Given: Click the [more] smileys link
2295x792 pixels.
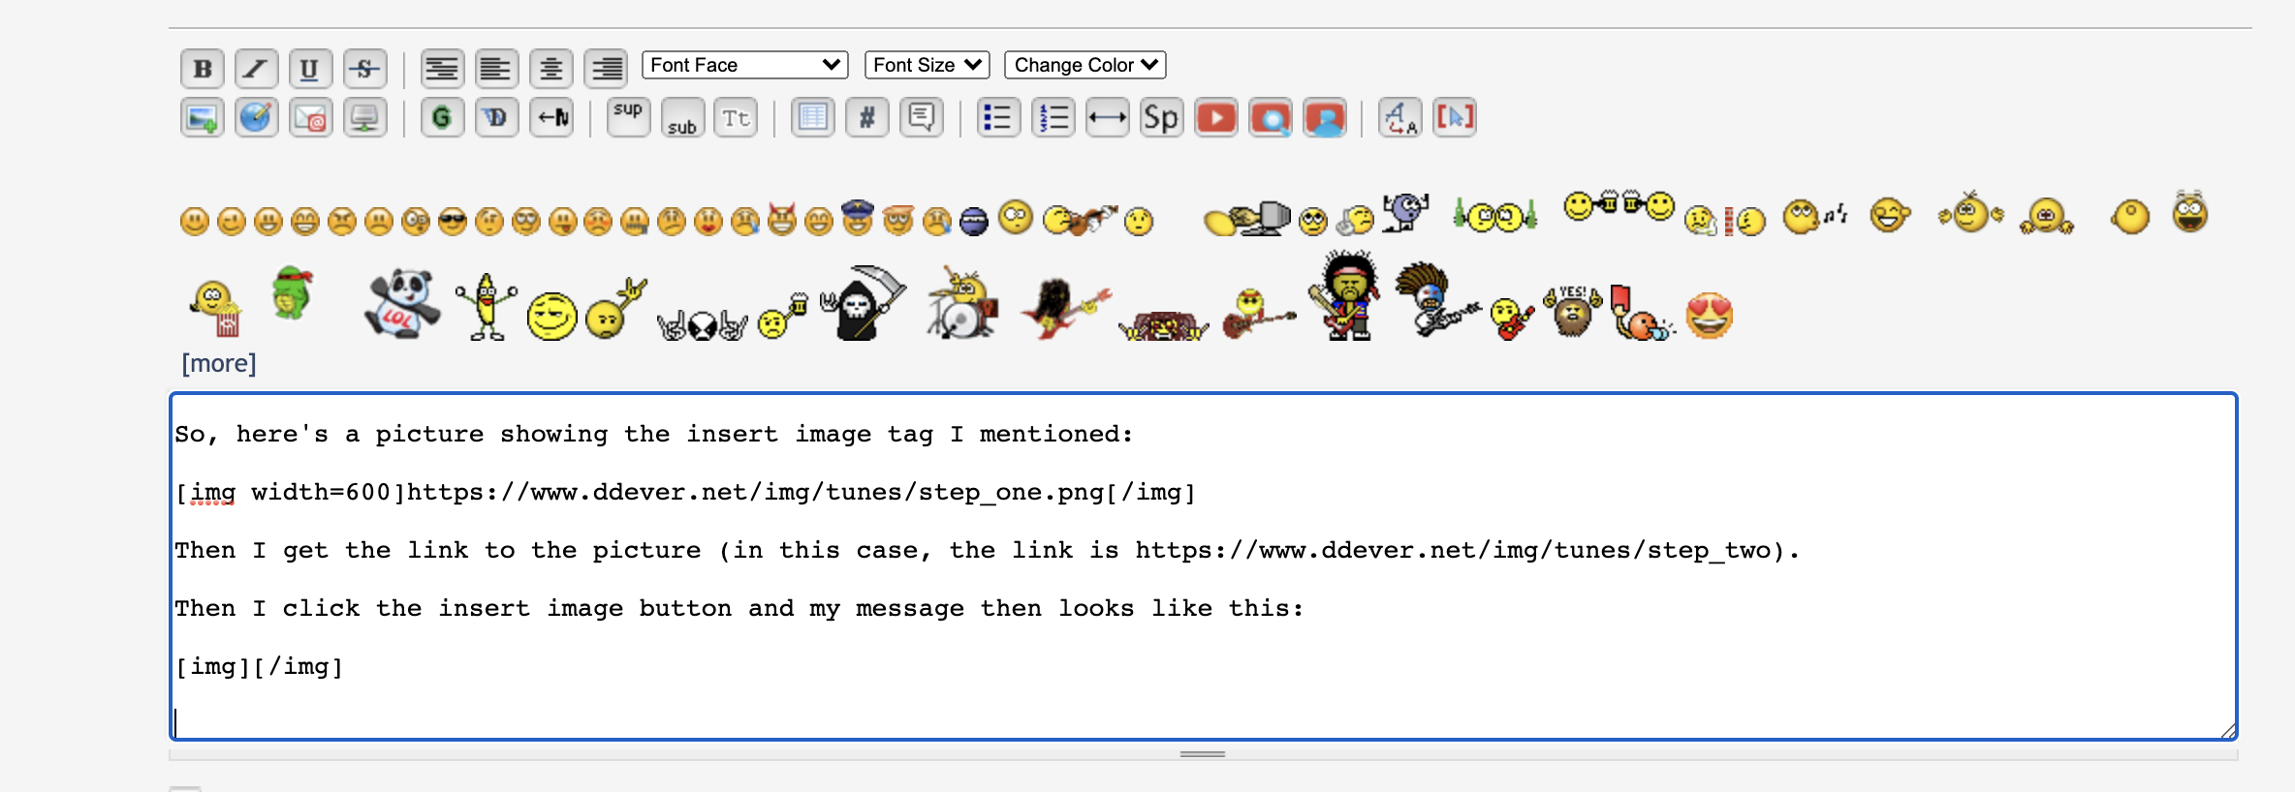Looking at the screenshot, I should (219, 363).
